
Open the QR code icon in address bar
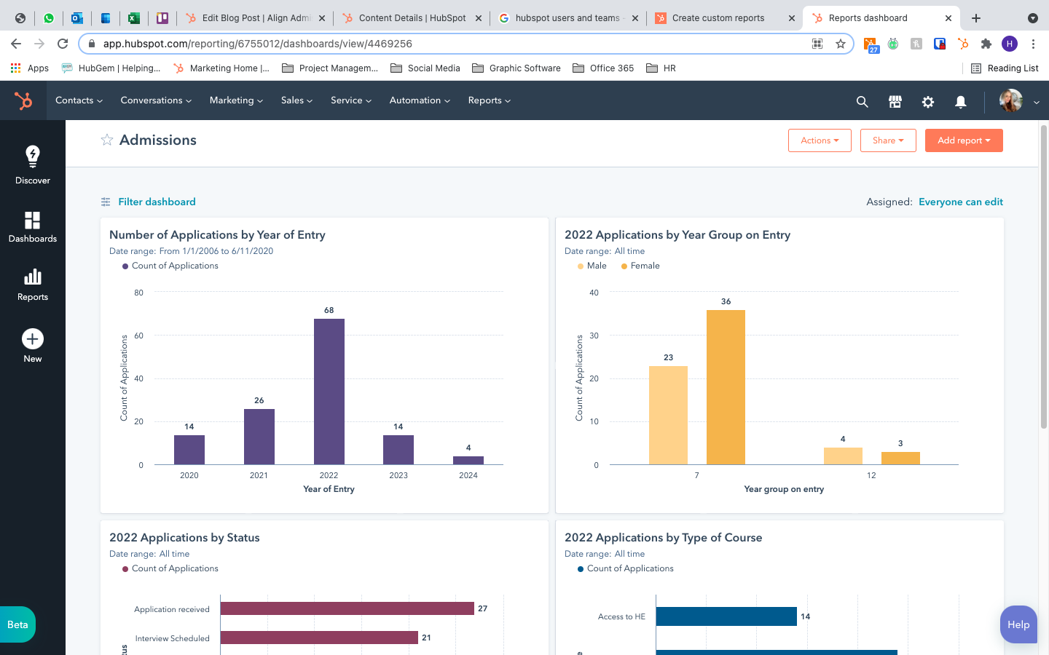pyautogui.click(x=817, y=44)
